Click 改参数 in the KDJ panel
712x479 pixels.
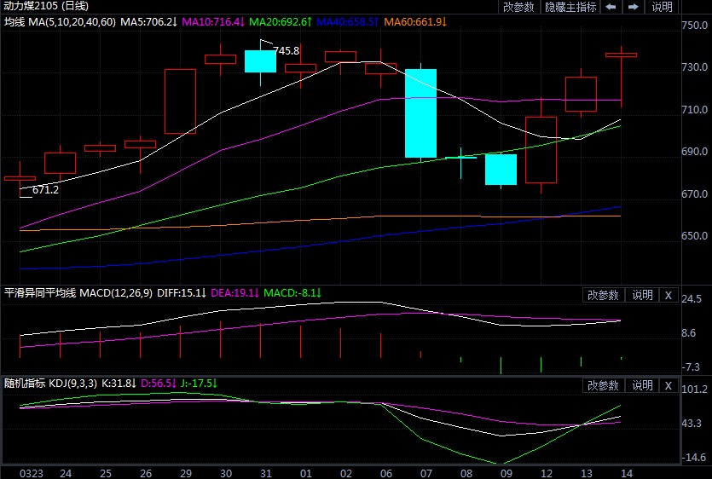pyautogui.click(x=604, y=385)
